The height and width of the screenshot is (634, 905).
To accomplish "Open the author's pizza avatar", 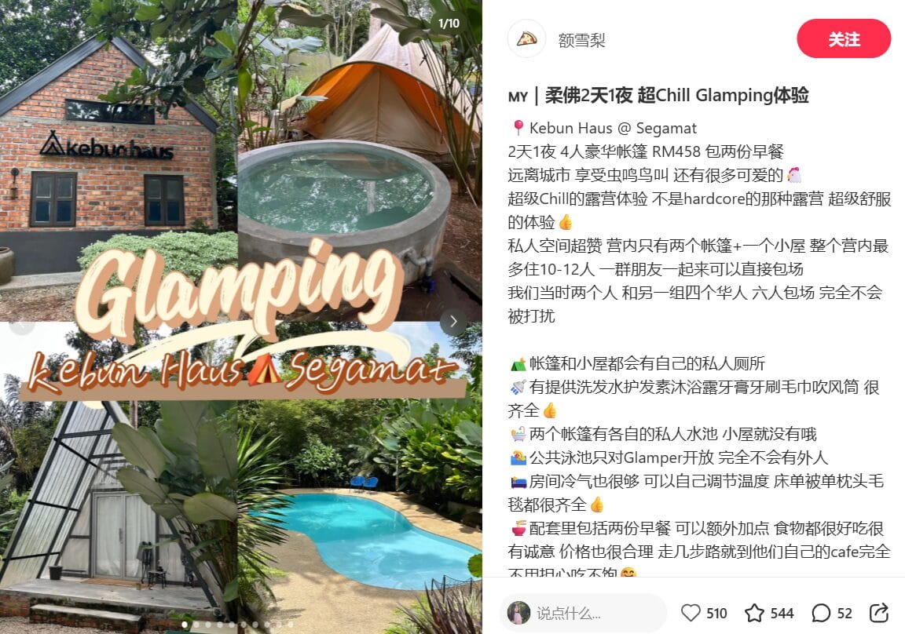I will click(526, 39).
